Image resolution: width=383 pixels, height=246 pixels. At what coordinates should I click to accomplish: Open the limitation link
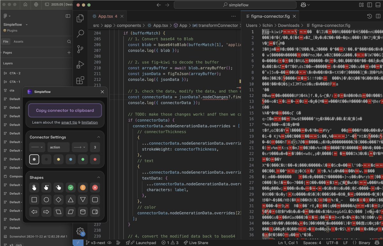pyautogui.click(x=90, y=123)
